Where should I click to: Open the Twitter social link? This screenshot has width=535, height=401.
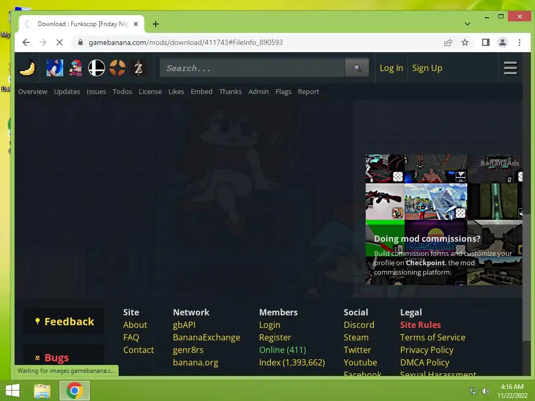[x=357, y=350]
